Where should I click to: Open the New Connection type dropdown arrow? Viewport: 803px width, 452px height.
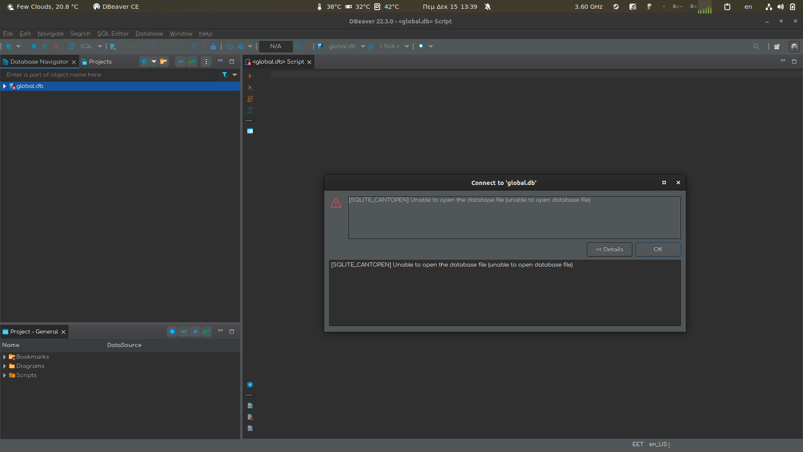coord(18,46)
